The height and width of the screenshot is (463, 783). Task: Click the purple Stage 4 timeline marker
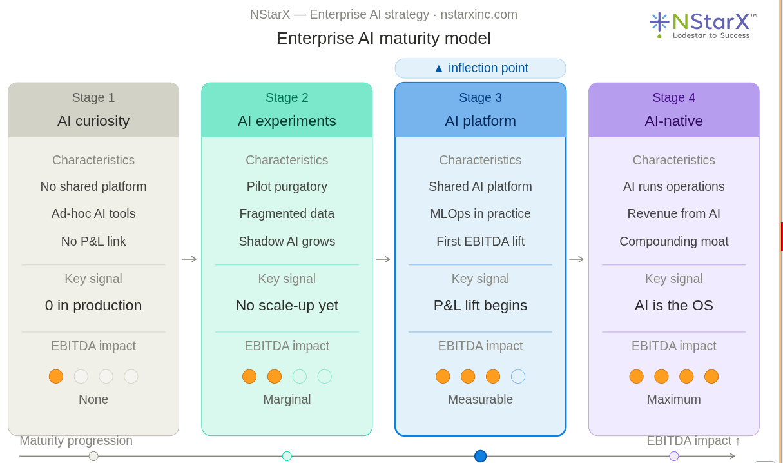point(674,456)
